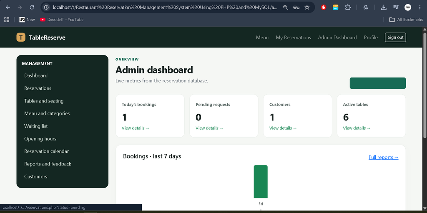This screenshot has height=213, width=427.
Task: Click the TableReserve T logo icon
Action: click(x=21, y=38)
